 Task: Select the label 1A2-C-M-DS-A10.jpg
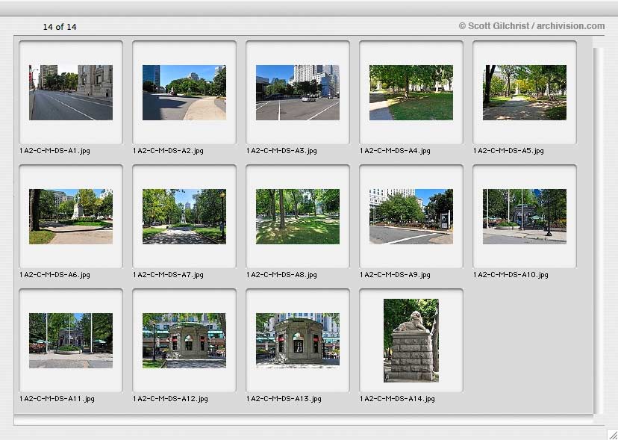point(511,275)
